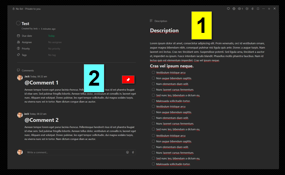Check the first Vestibulum tristique arcu item

click(x=153, y=72)
